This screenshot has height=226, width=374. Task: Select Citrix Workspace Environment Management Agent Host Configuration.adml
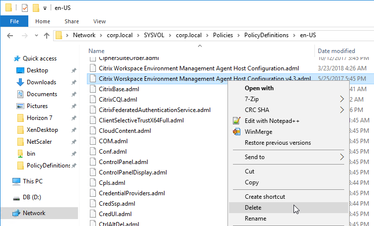(199, 68)
